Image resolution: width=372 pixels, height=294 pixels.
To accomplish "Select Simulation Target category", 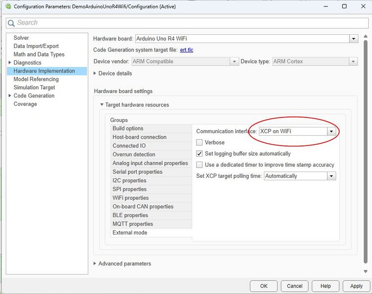I will pos(34,88).
